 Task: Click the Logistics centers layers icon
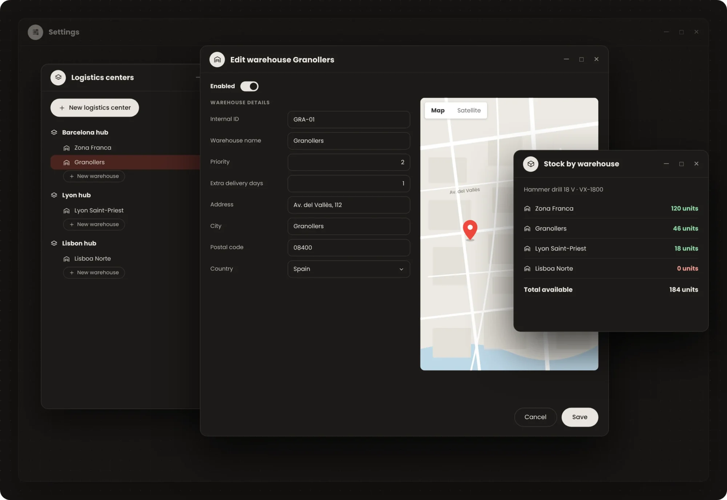58,77
